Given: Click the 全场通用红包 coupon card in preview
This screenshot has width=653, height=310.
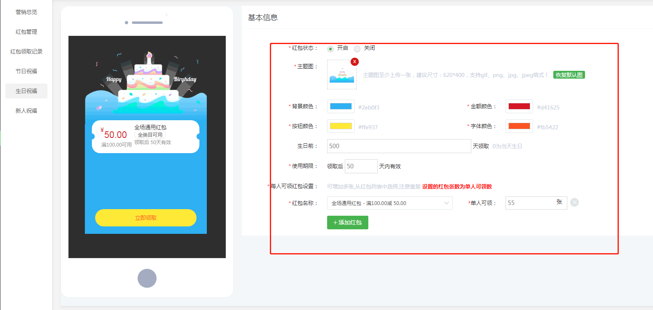Looking at the screenshot, I should 146,137.
